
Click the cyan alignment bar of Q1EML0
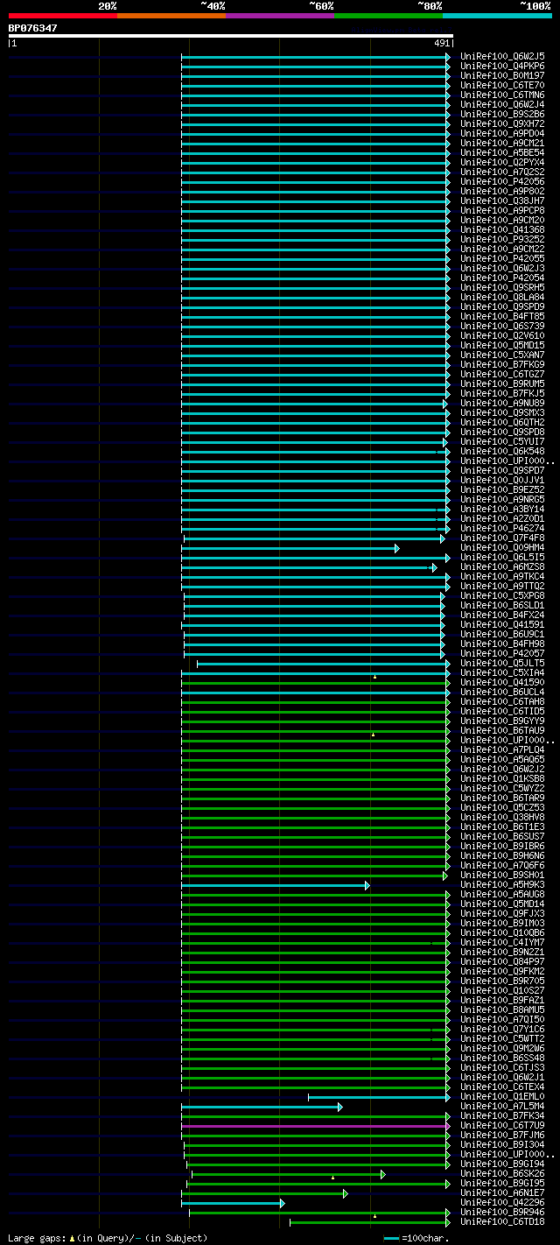pos(379,1097)
